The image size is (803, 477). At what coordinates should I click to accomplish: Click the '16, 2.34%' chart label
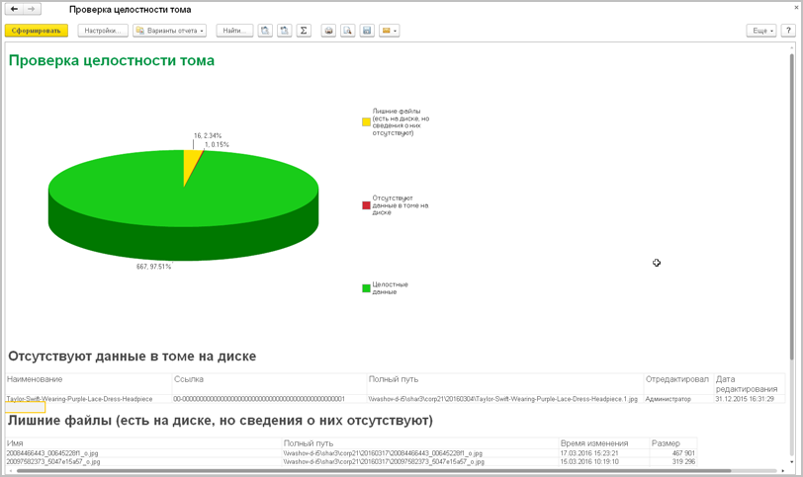(208, 135)
